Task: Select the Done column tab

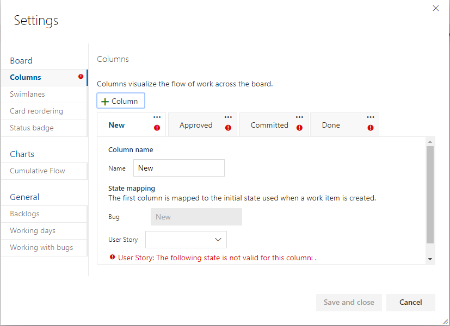Action: point(344,125)
